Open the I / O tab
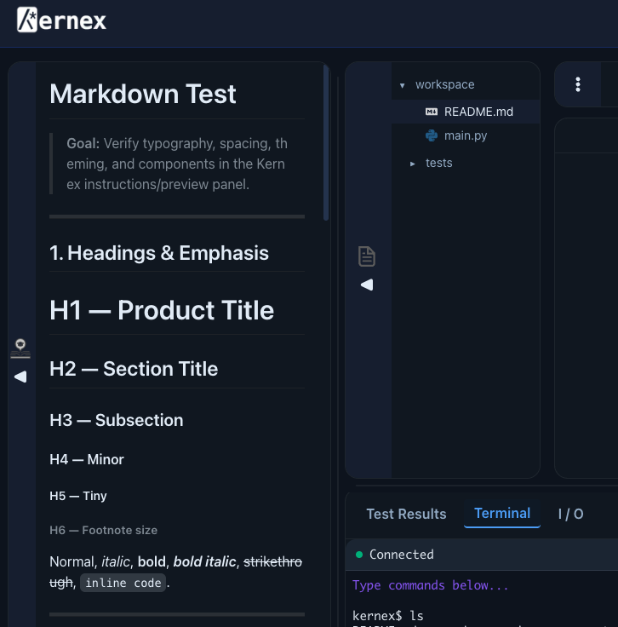The width and height of the screenshot is (618, 627). tap(571, 514)
